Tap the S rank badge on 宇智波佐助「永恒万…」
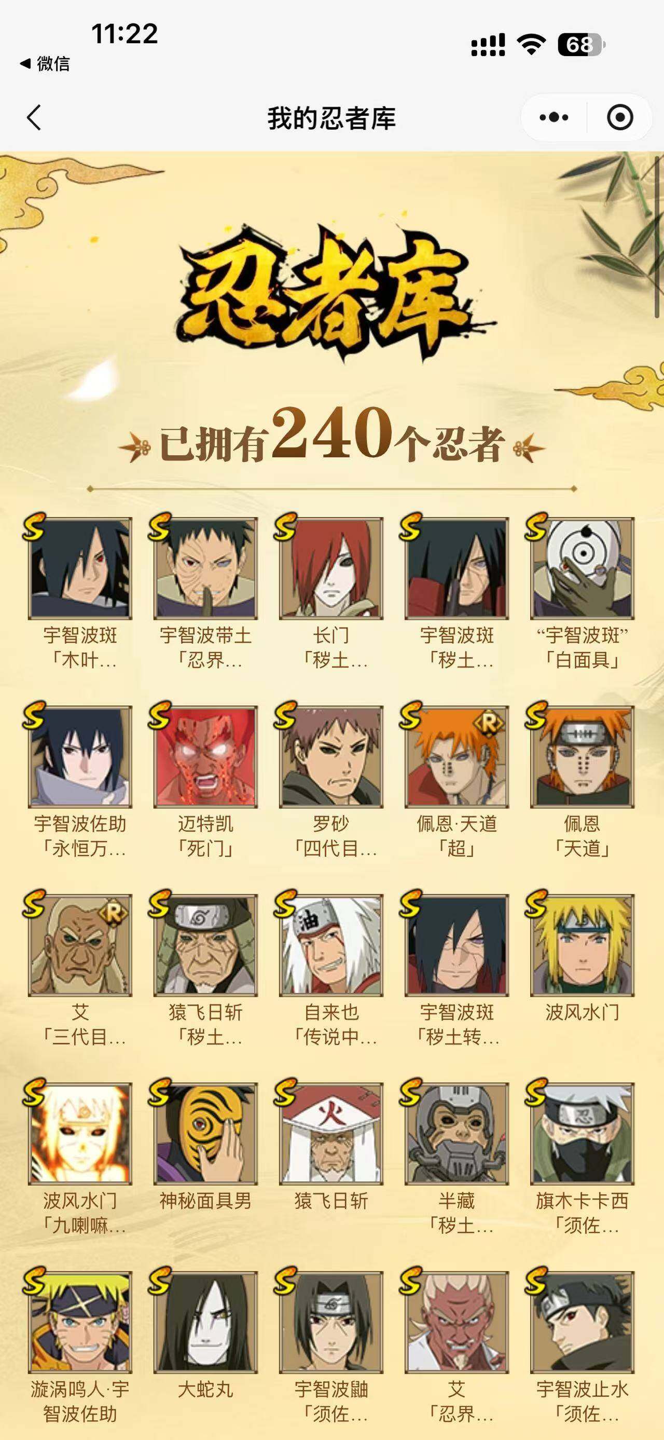664x1440 pixels. point(34,715)
